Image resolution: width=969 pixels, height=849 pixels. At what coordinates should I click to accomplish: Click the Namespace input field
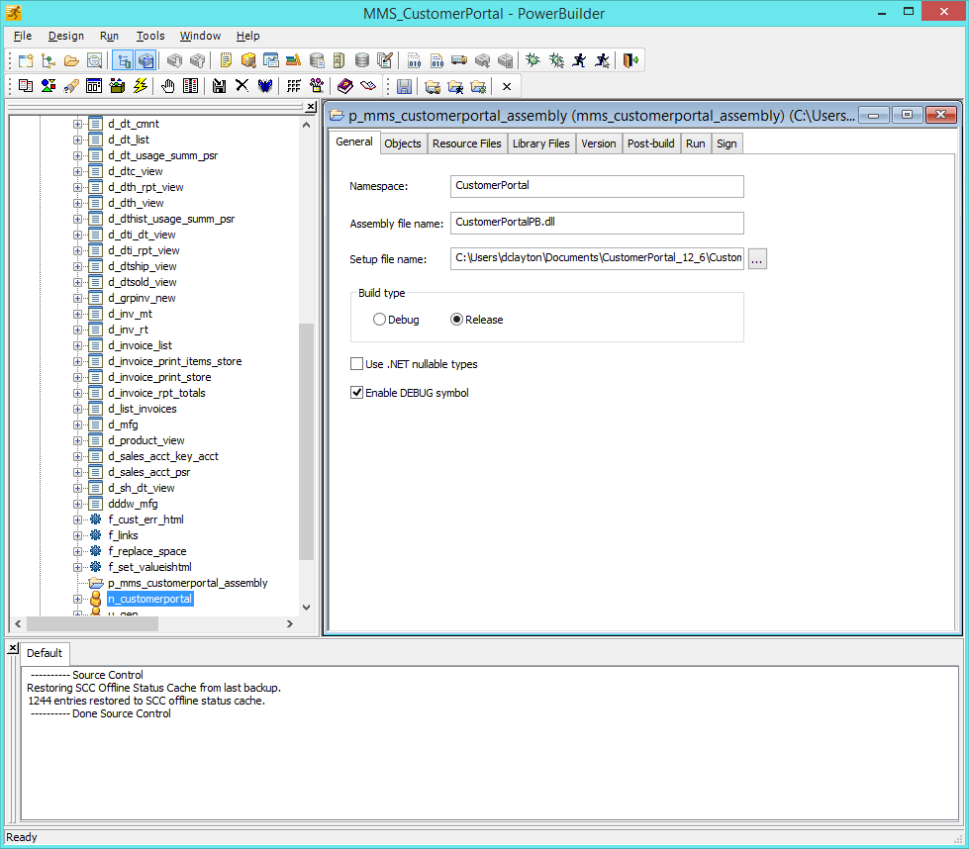click(597, 186)
